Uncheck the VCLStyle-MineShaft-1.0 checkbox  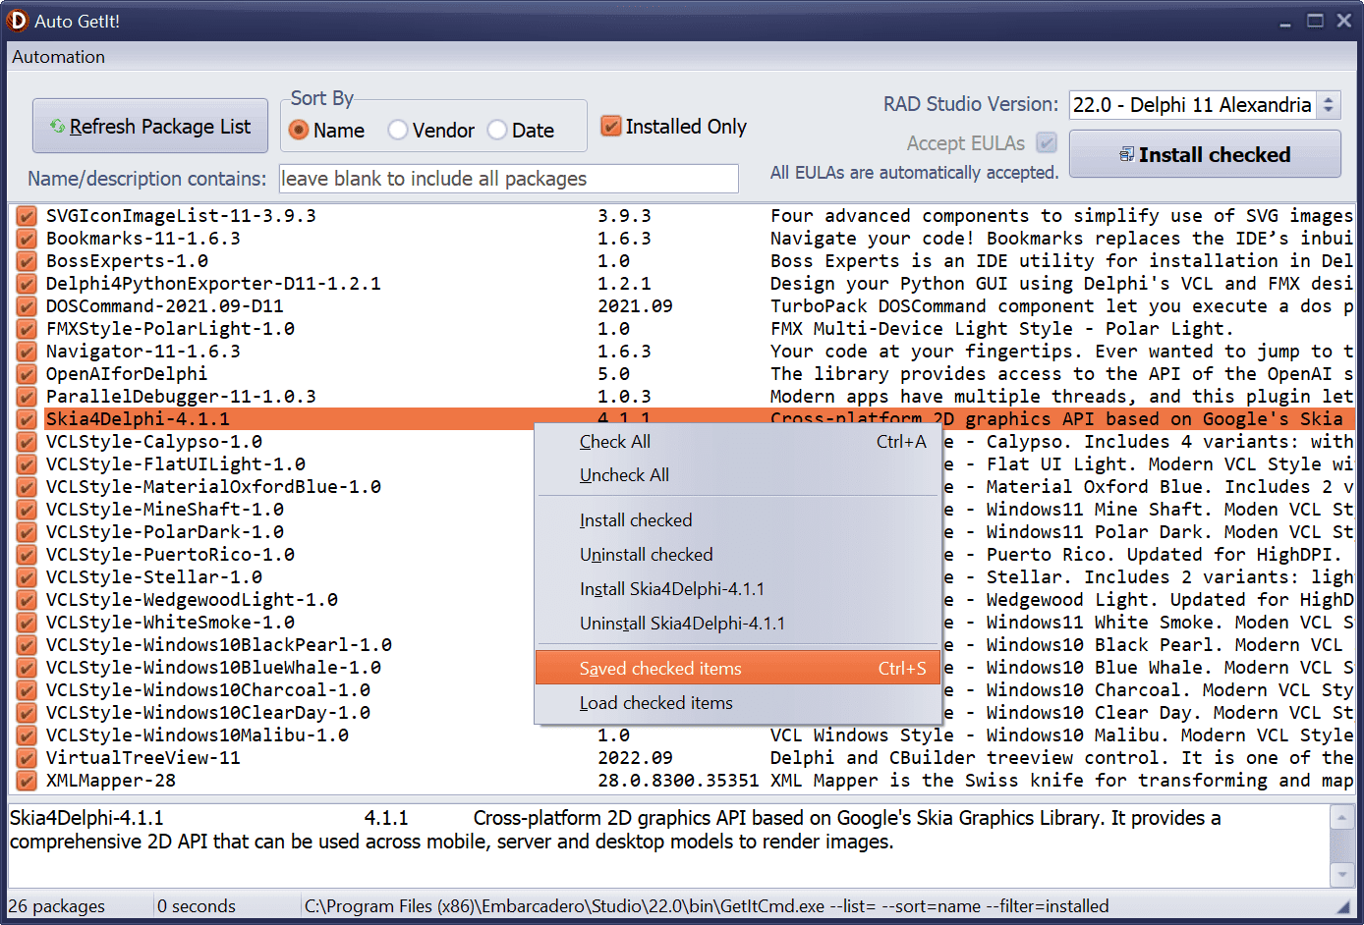(x=28, y=510)
